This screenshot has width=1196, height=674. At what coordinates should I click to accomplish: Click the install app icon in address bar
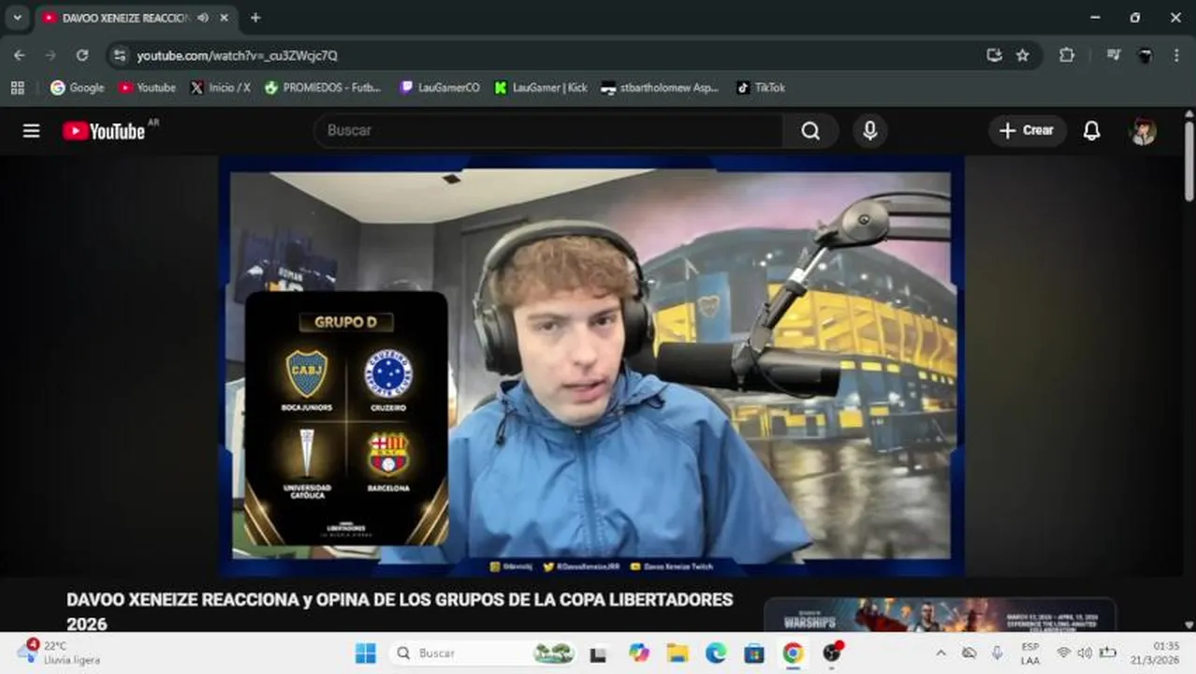click(x=994, y=55)
